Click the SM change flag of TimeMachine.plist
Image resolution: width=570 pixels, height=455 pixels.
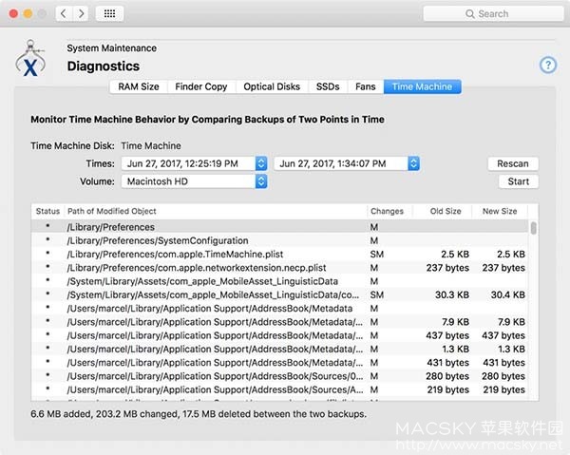[x=377, y=255]
